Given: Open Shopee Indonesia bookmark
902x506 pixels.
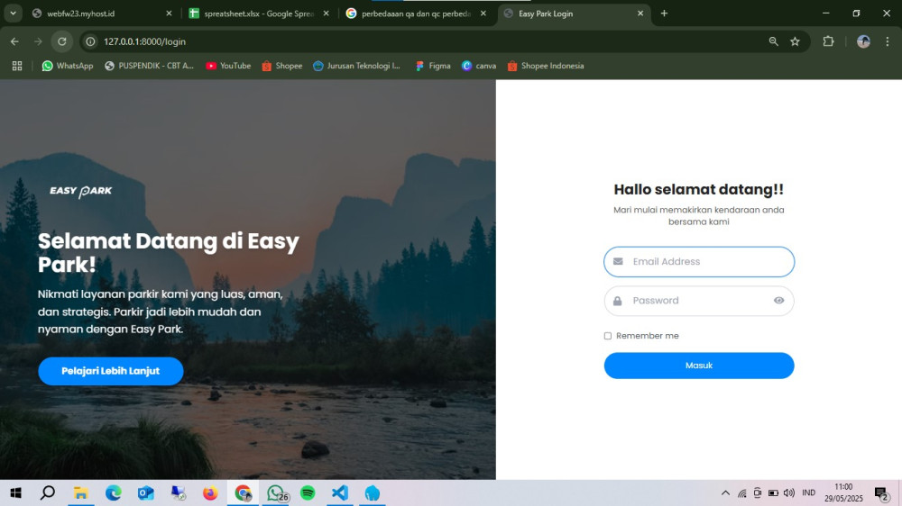Looking at the screenshot, I should (x=546, y=66).
